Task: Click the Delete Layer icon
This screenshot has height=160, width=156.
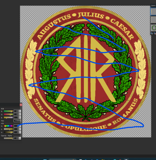Action: 155,34
